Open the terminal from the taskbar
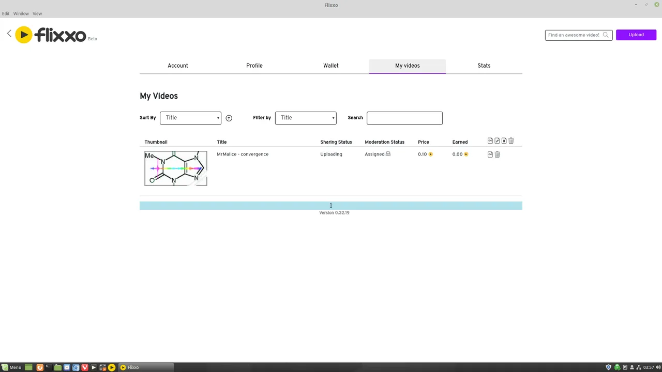Image resolution: width=662 pixels, height=372 pixels. [49, 367]
